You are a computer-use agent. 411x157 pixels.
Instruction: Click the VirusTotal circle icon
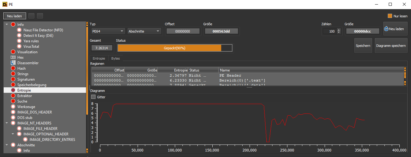point(19,47)
